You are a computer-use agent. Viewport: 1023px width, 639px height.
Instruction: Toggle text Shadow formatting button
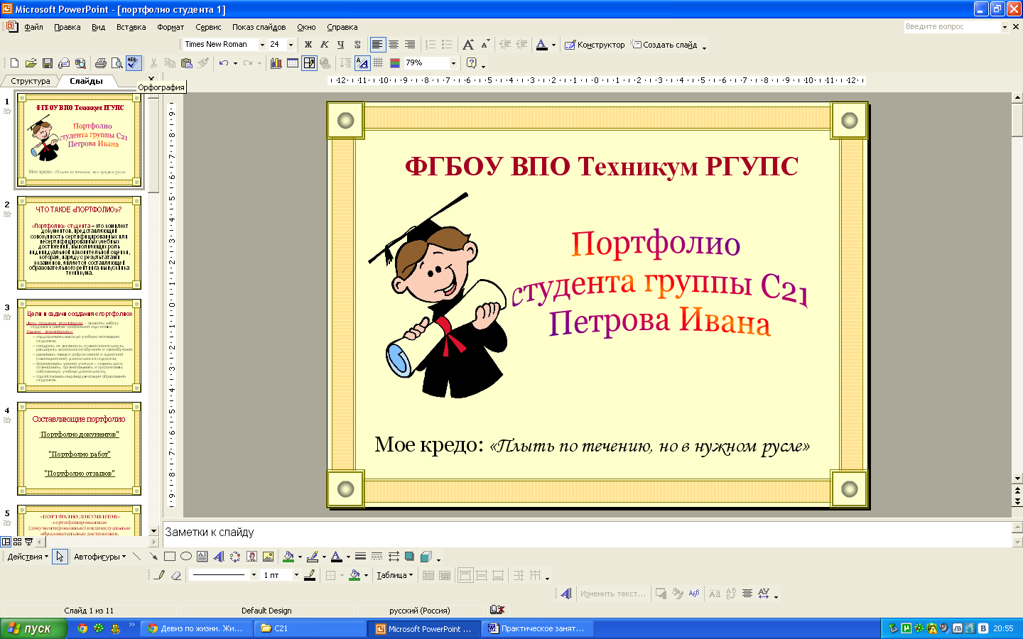(x=357, y=45)
